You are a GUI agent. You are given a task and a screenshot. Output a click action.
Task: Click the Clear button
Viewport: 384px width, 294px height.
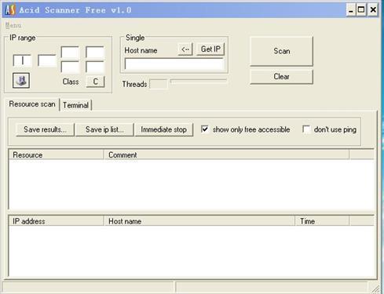(282, 77)
